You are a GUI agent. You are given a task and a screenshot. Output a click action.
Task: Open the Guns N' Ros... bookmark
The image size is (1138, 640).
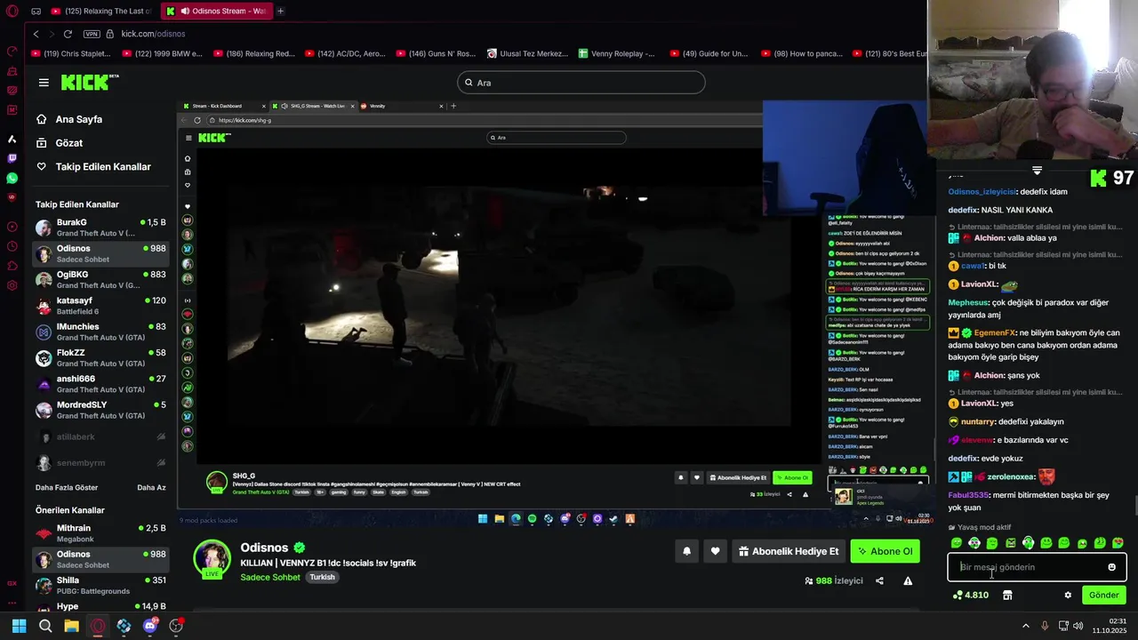coord(436,53)
